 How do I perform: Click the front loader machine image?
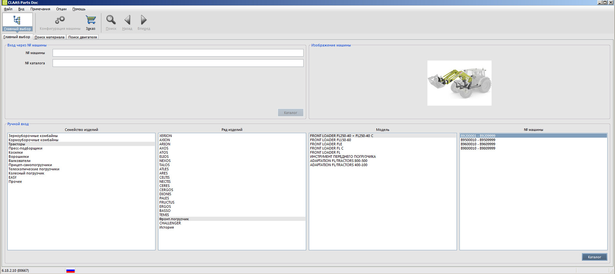459,83
